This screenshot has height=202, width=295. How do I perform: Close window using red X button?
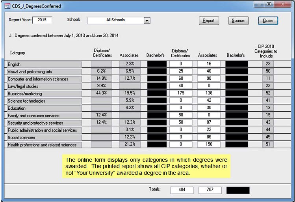pyautogui.click(x=282, y=4)
